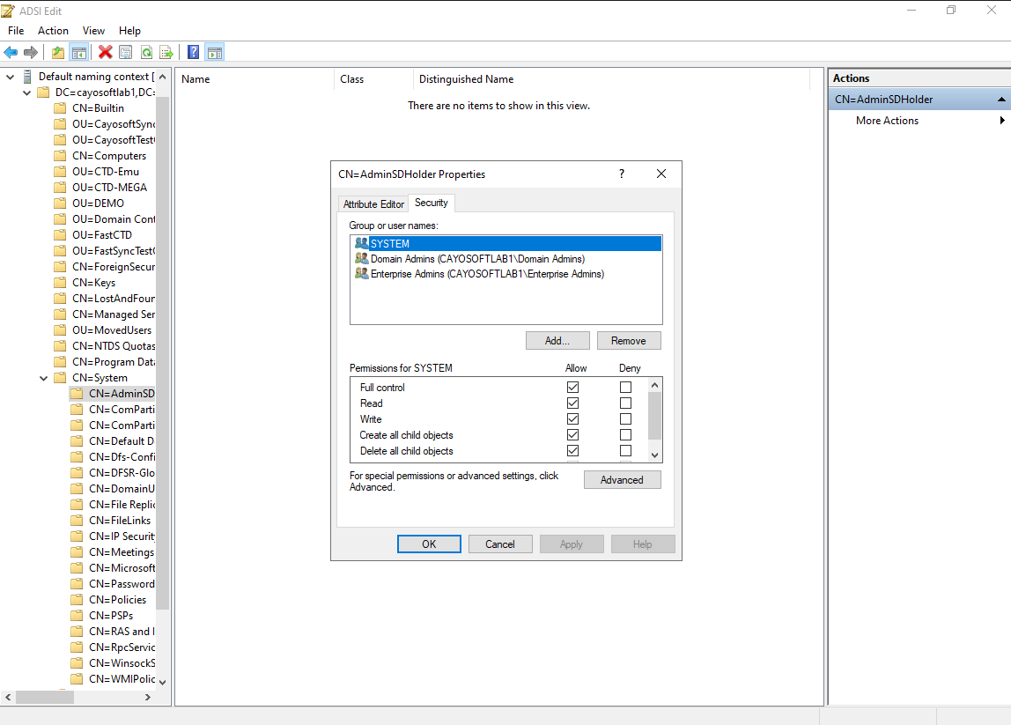The width and height of the screenshot is (1011, 725).
Task: Select Domain Admins in the group list
Action: (476, 259)
